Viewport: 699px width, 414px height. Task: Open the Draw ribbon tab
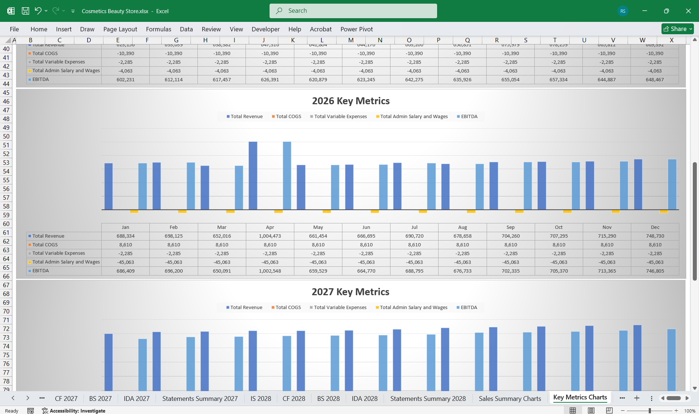pyautogui.click(x=87, y=29)
